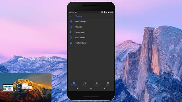The height and width of the screenshot is (102, 182).
Task: Tap the 11:55 clock in the status bar
Action: [x=111, y=12]
